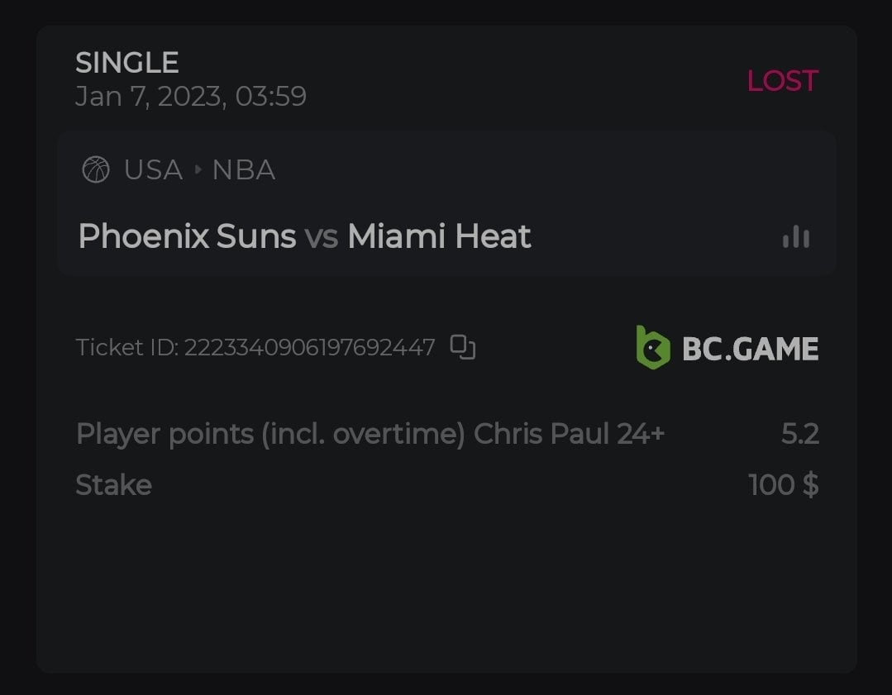Click the 5.2 odds value
The image size is (892, 695).
click(x=799, y=434)
